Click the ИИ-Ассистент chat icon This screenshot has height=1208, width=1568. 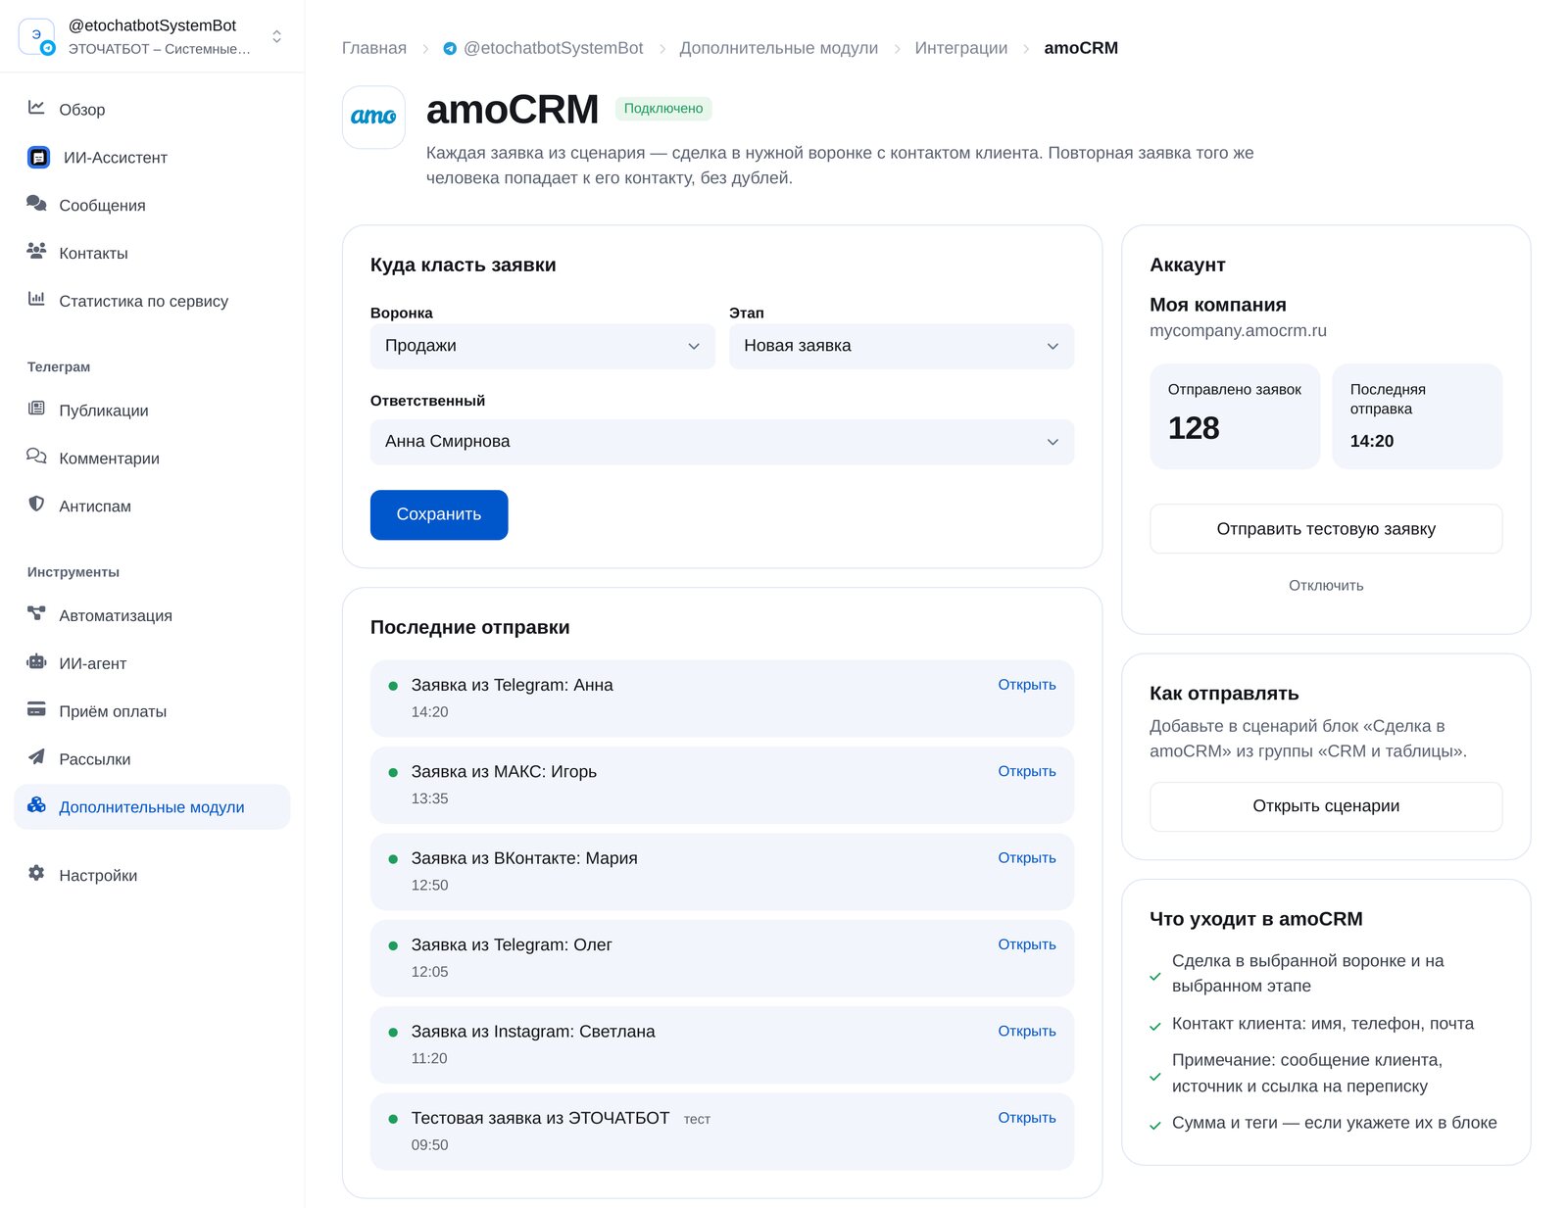(38, 157)
